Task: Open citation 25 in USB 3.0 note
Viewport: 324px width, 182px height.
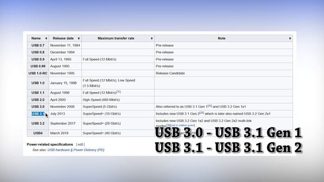Action: point(210,106)
